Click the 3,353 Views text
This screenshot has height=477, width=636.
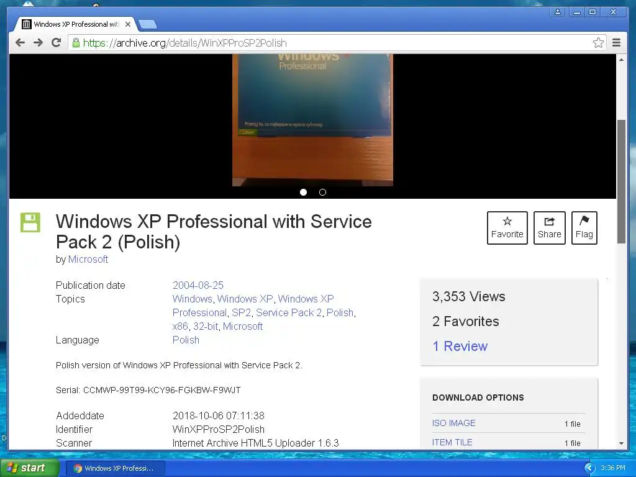[469, 296]
